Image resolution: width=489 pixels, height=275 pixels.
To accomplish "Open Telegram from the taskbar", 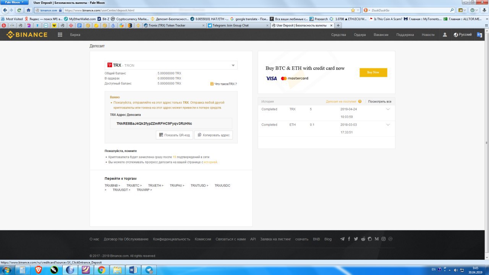I will pos(149,270).
